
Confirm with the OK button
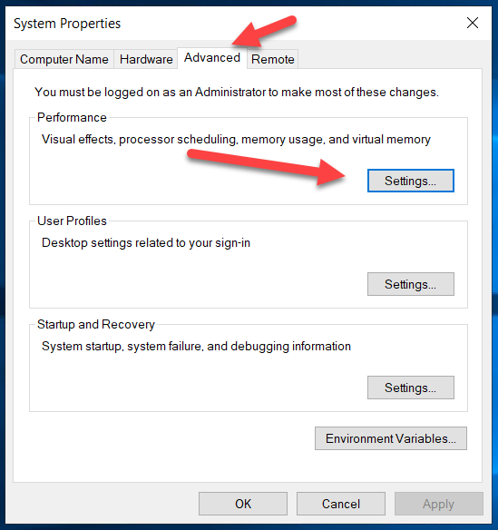[243, 504]
